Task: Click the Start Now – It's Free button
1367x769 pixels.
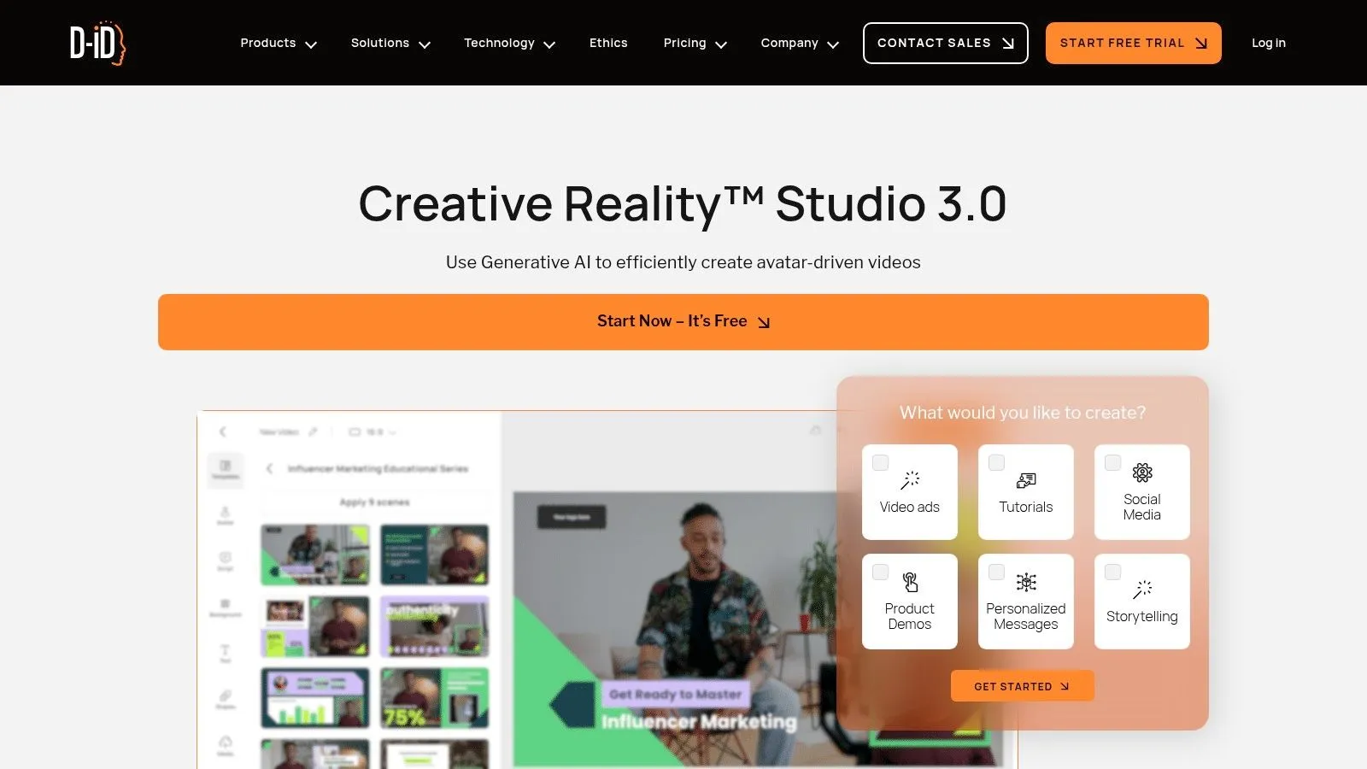Action: click(x=683, y=321)
